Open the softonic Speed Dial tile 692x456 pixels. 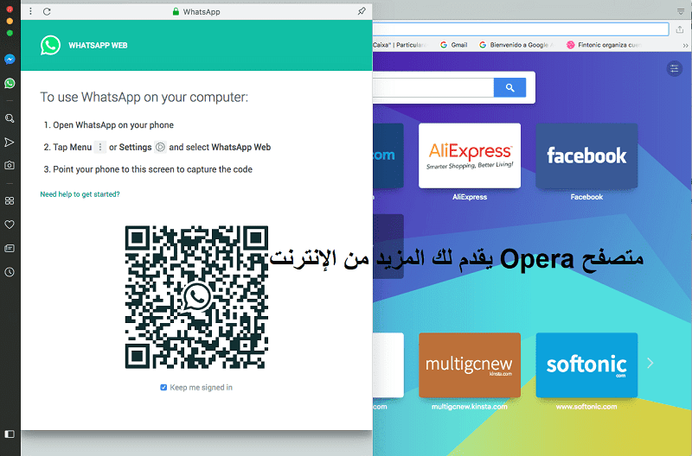click(x=586, y=365)
